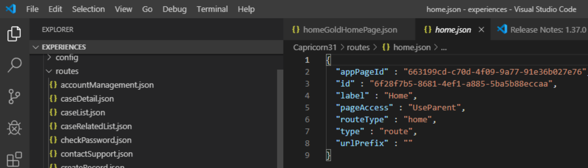The width and height of the screenshot is (588, 168).
Task: Open the Help menu
Action: click(246, 9)
